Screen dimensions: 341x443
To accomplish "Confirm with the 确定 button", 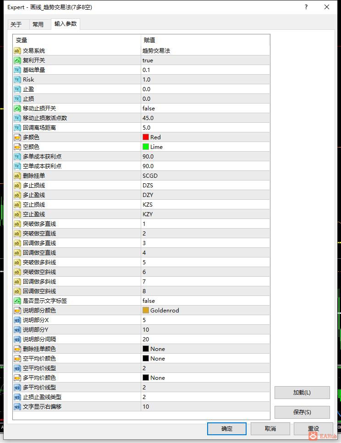I will [227, 429].
